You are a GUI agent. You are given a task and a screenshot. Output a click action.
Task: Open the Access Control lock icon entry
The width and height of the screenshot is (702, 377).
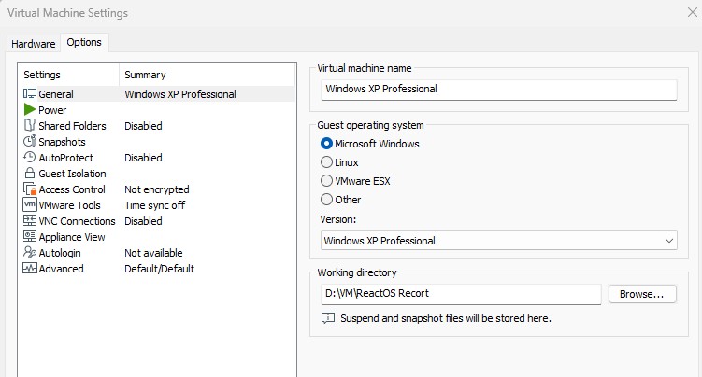click(x=30, y=188)
